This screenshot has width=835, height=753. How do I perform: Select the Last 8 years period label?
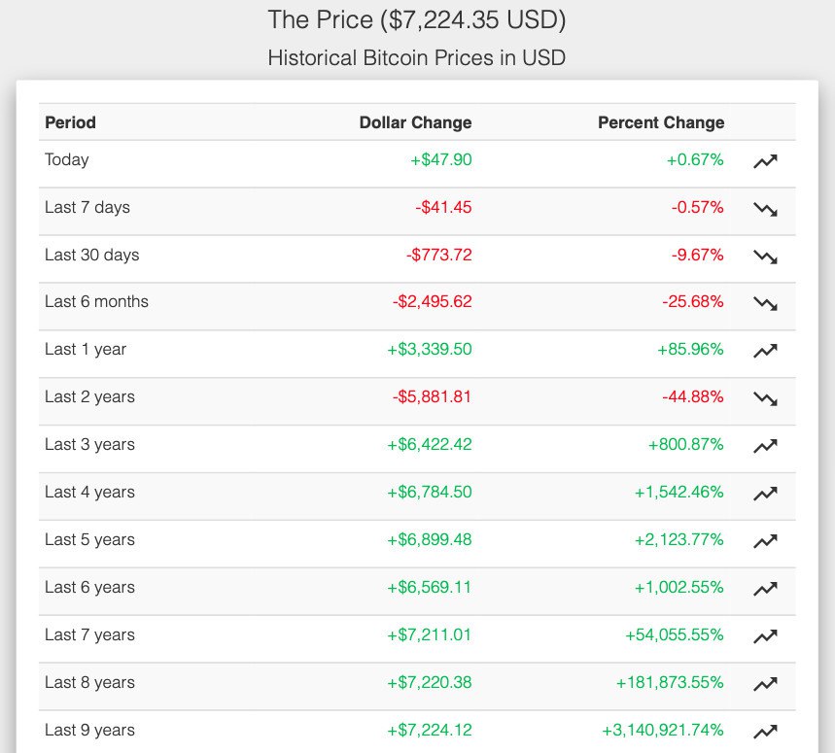tap(90, 682)
